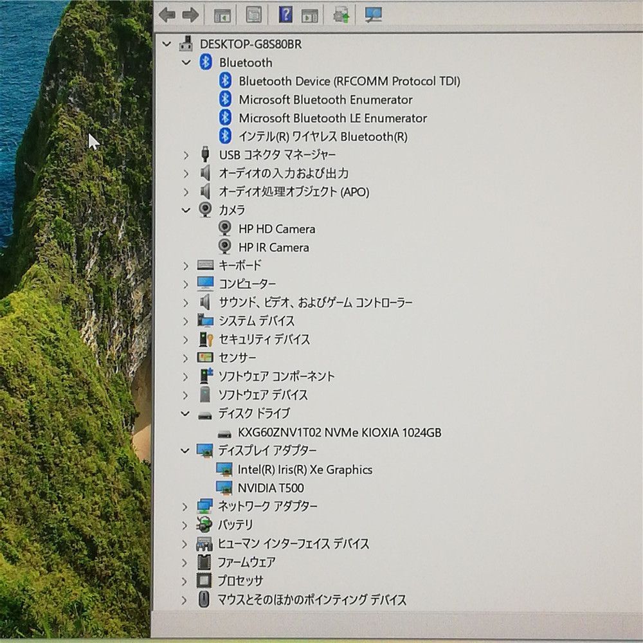Viewport: 643px width, 643px height.
Task: Select システム デバイス category label
Action: click(257, 321)
